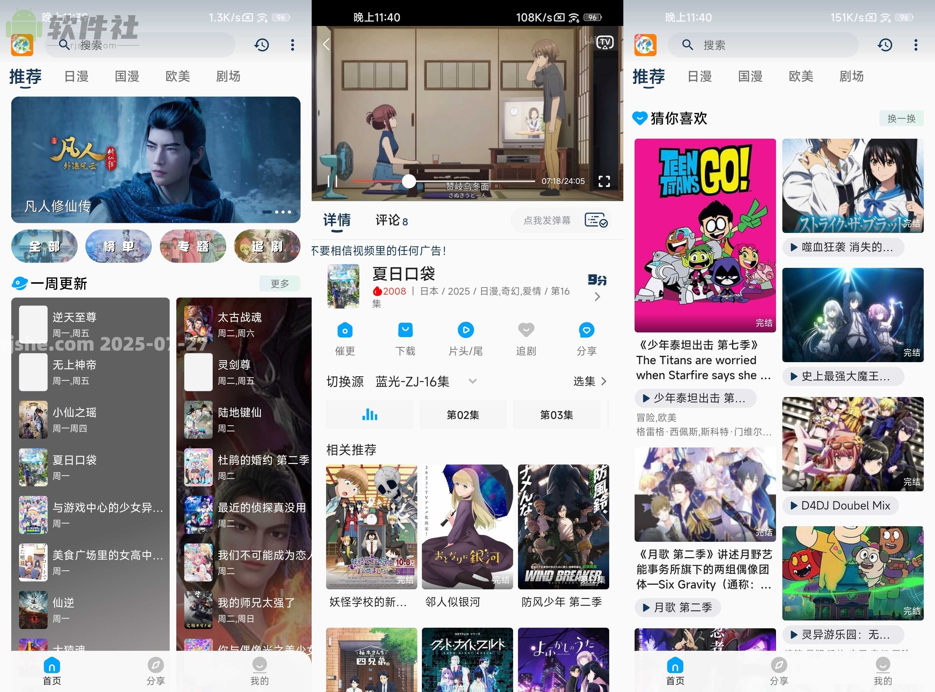Tap 换一换 to refresh recommendations

[901, 119]
